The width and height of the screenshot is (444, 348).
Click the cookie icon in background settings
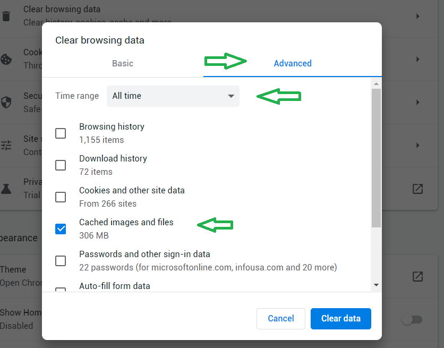[6, 59]
